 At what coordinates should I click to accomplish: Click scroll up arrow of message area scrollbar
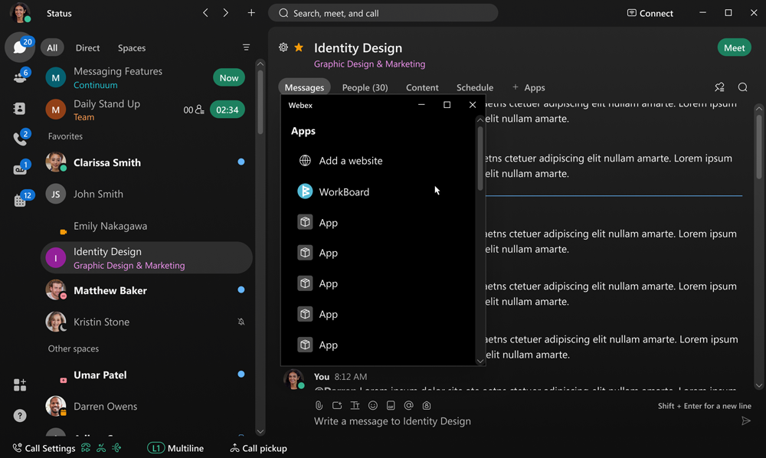(x=758, y=109)
